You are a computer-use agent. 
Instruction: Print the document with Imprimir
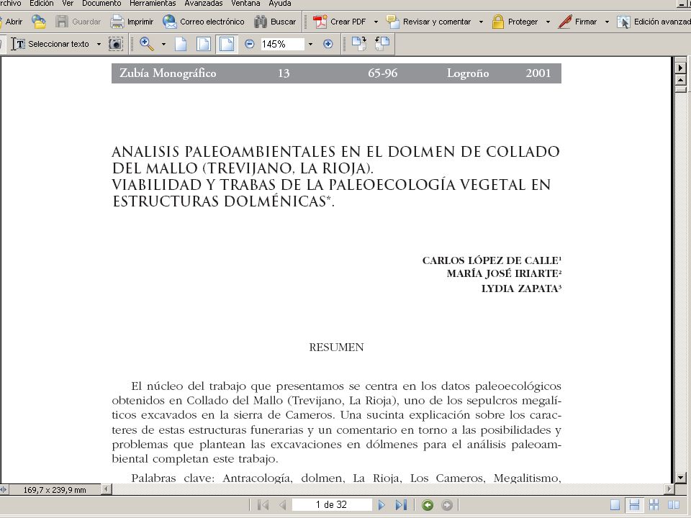point(132,22)
